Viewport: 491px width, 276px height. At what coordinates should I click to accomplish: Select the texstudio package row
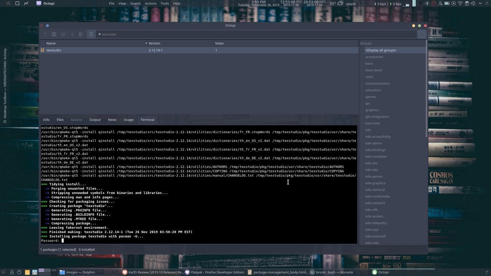pyautogui.click(x=199, y=50)
